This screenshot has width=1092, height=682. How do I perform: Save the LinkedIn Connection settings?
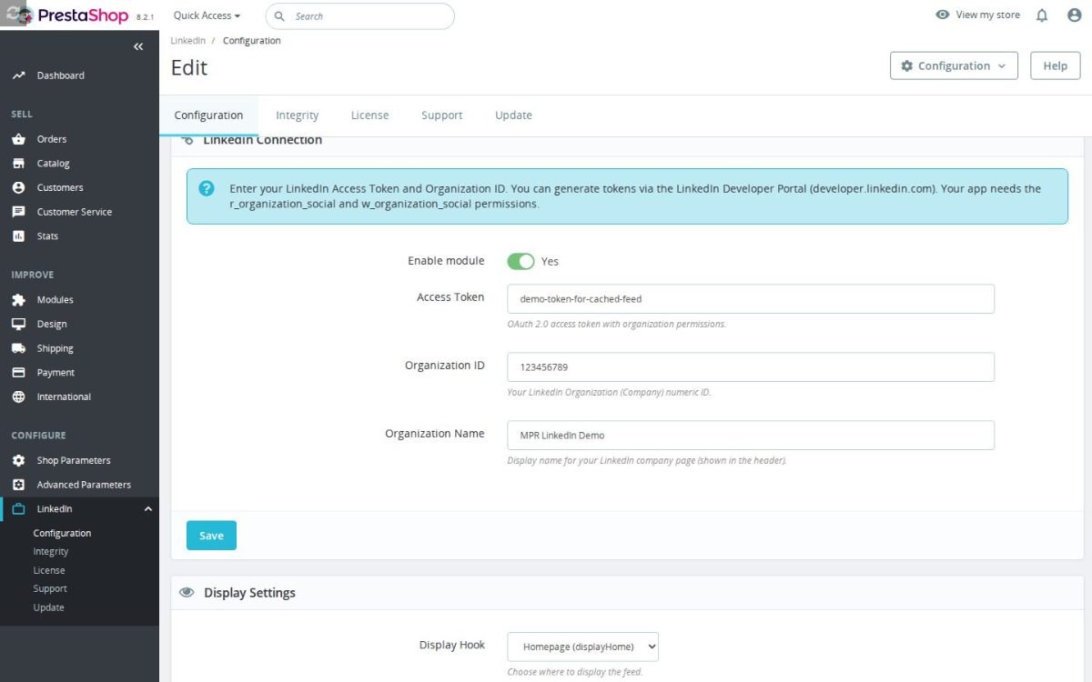[x=211, y=536]
